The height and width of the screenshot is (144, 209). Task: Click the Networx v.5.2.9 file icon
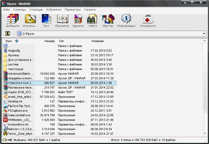pyautogui.click(x=5, y=129)
